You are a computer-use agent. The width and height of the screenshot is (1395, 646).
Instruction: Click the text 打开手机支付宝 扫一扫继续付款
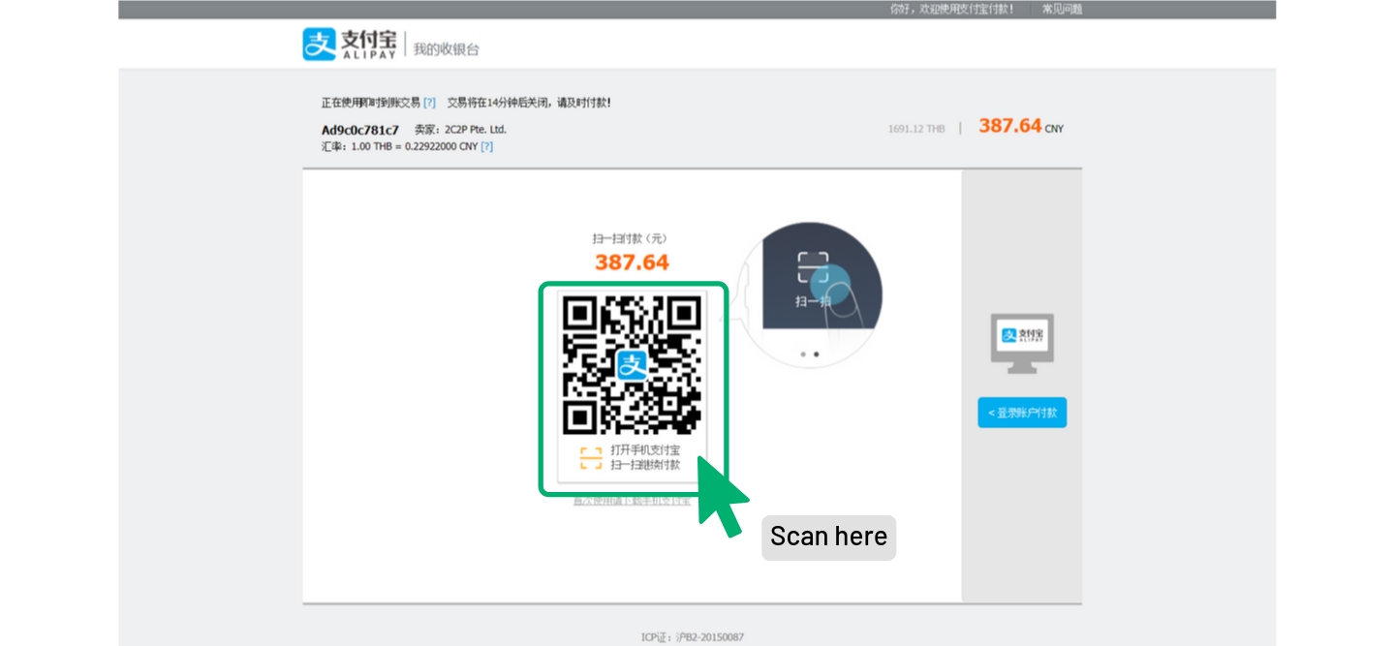pos(645,458)
